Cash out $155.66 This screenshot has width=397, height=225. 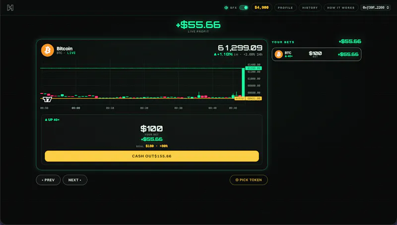pyautogui.click(x=152, y=156)
